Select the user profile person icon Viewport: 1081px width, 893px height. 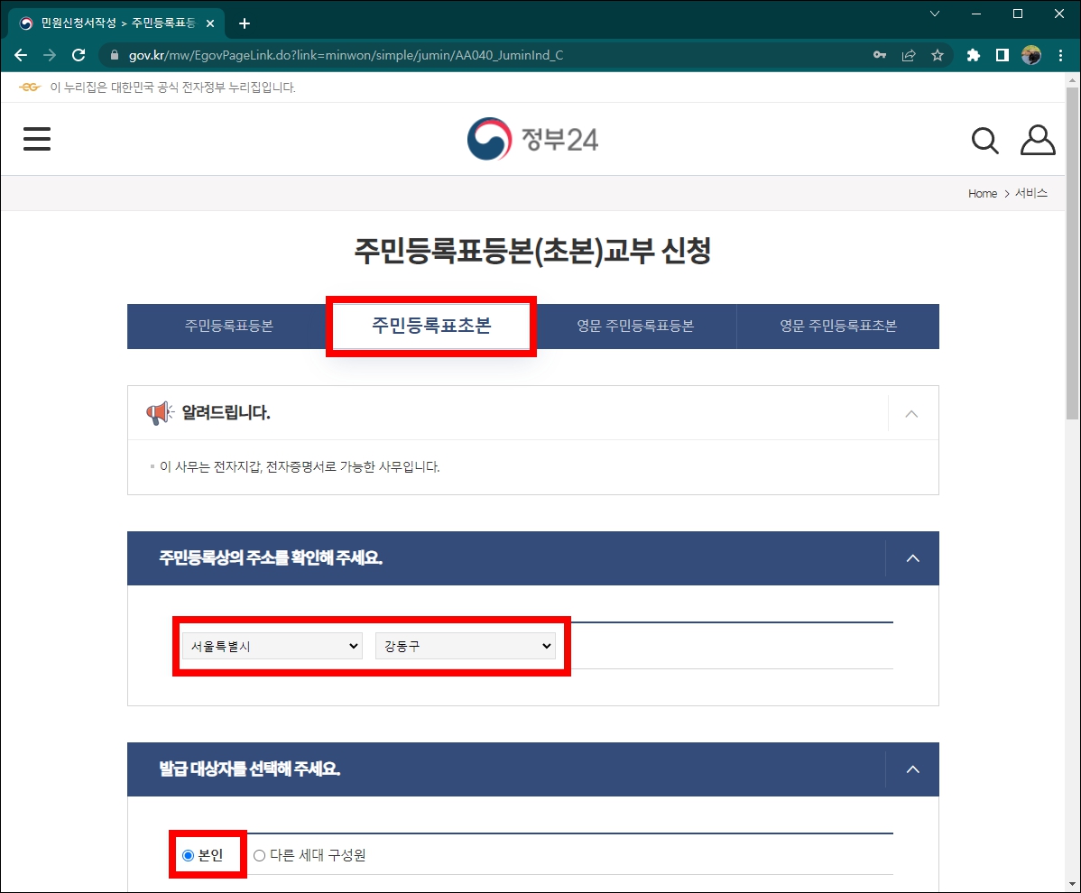tap(1038, 140)
